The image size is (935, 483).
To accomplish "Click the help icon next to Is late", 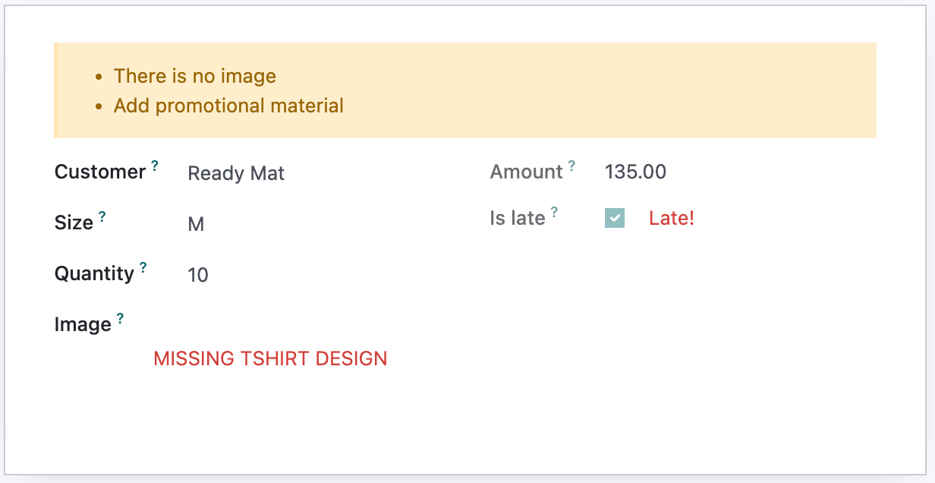I will coord(555,211).
